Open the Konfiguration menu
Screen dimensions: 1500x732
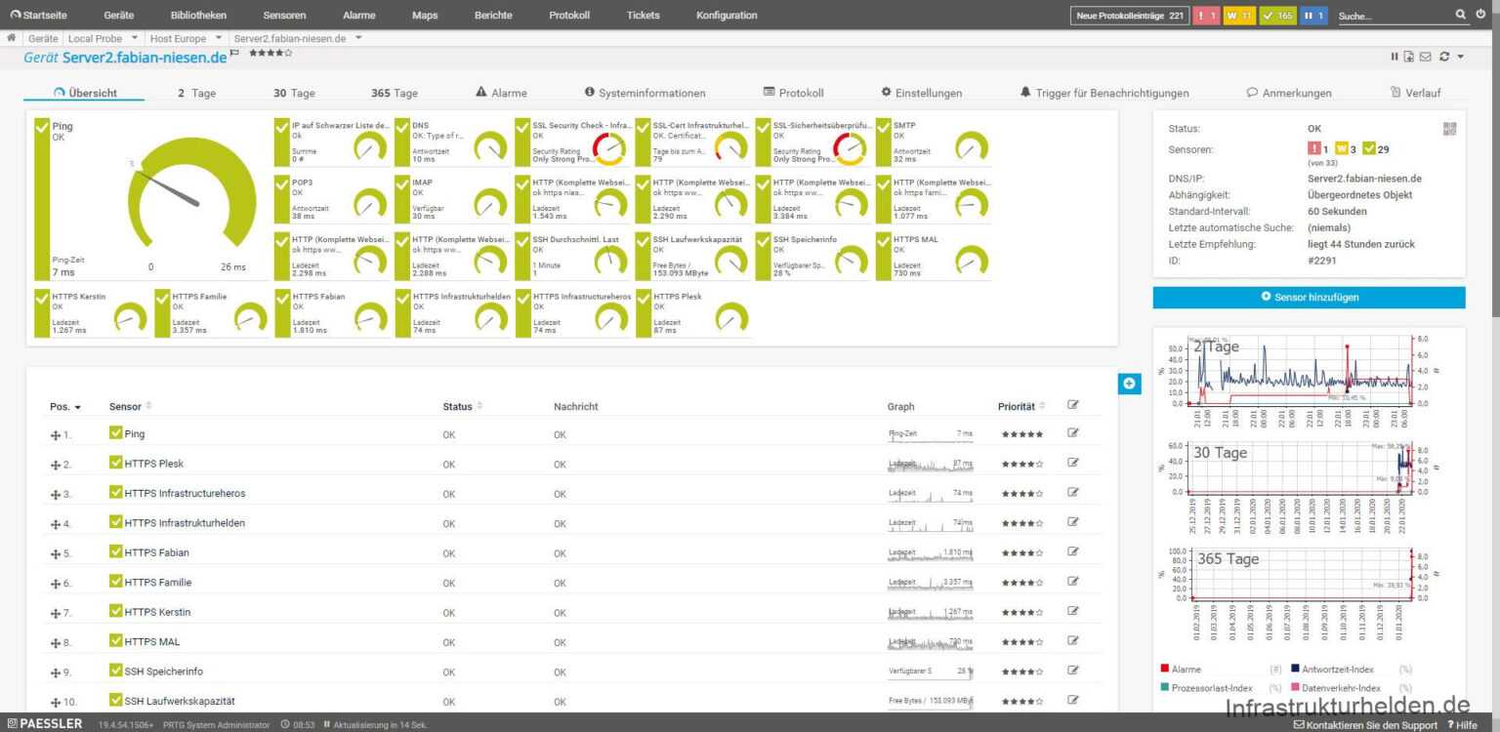pos(726,15)
